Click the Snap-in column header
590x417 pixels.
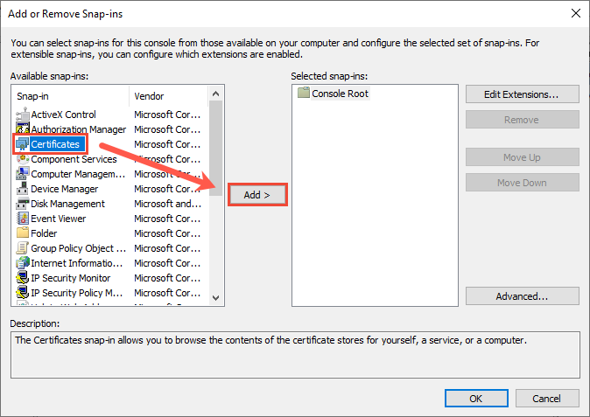70,96
